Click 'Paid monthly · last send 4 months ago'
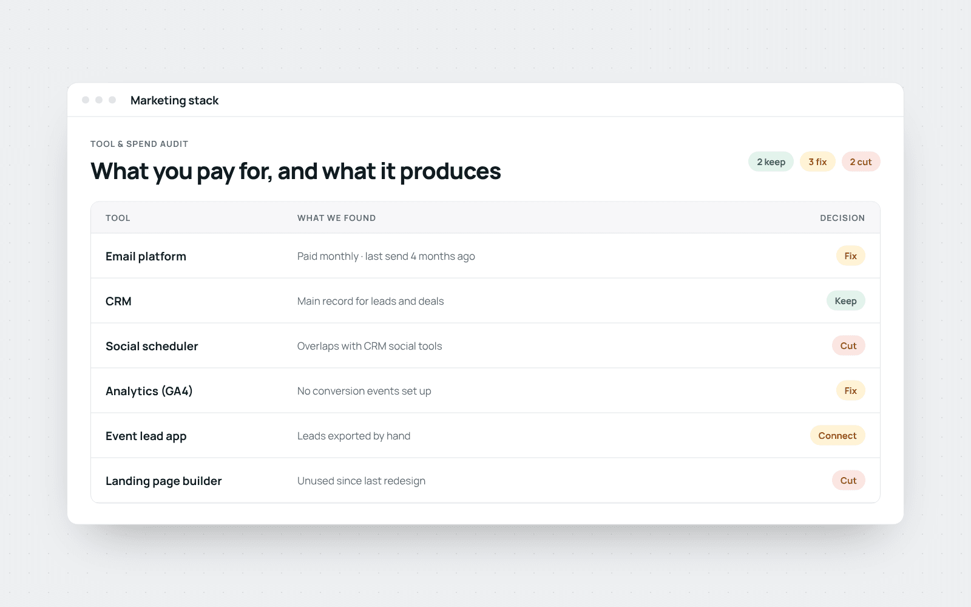The image size is (971, 607). (386, 256)
